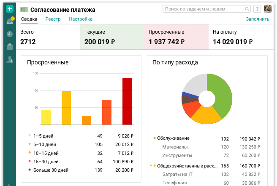277x186 pixels.
Task: Focus the Поиск по задачам и людям field
Action: (203, 9)
